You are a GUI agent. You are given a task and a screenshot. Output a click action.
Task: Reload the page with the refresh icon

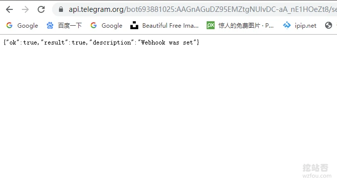41,9
